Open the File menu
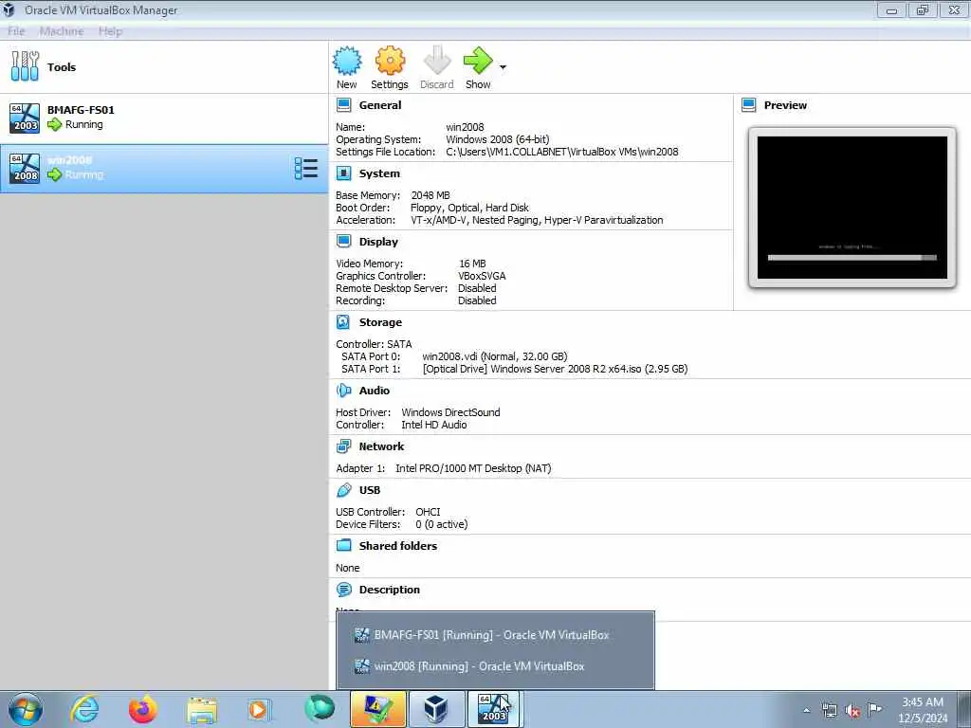Viewport: 971px width, 728px height. 16,31
